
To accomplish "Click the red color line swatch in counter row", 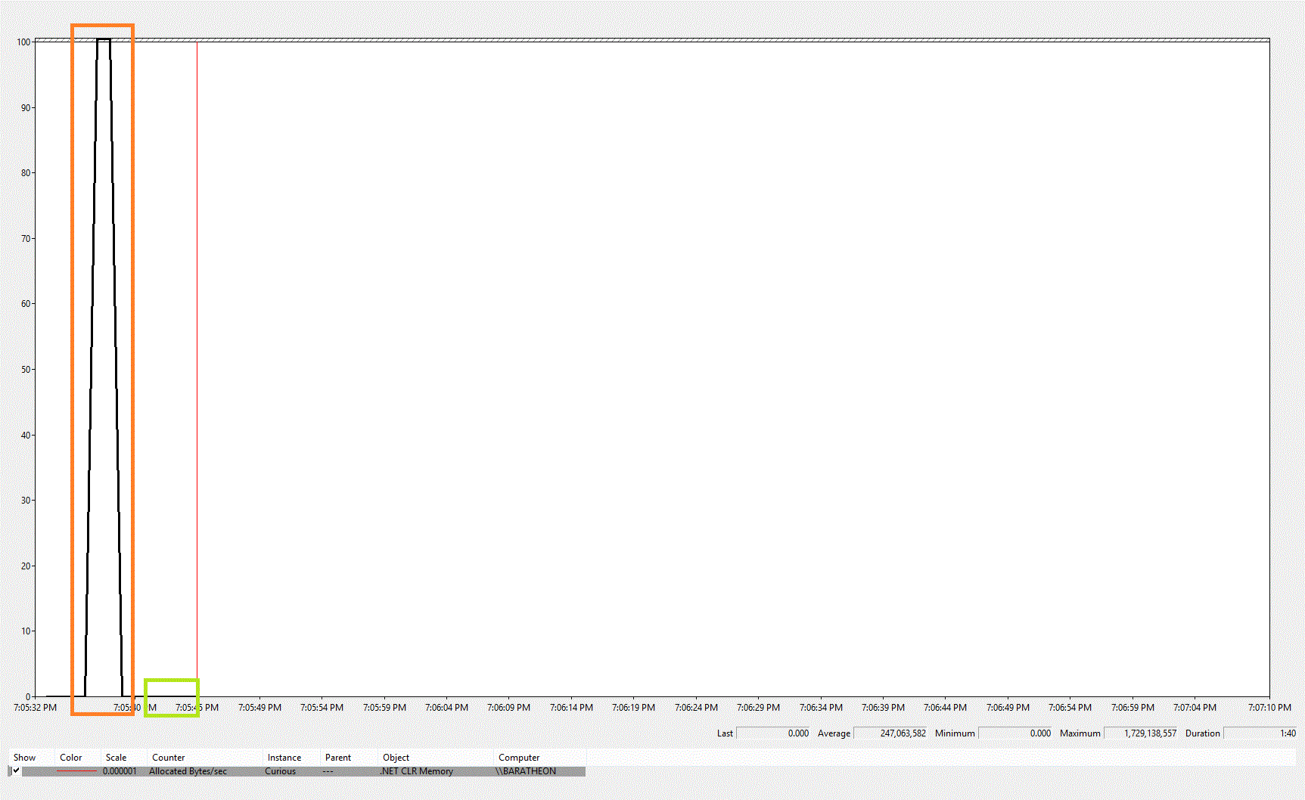I will [x=76, y=771].
